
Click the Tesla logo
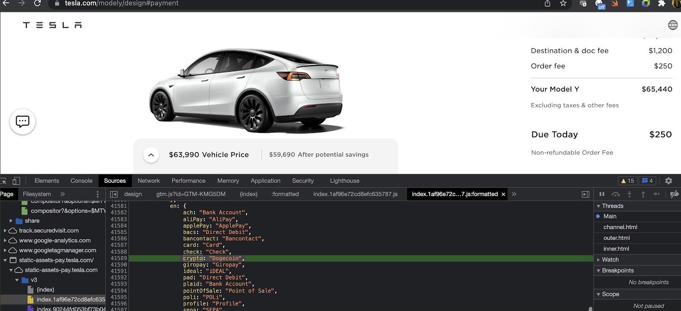click(52, 25)
